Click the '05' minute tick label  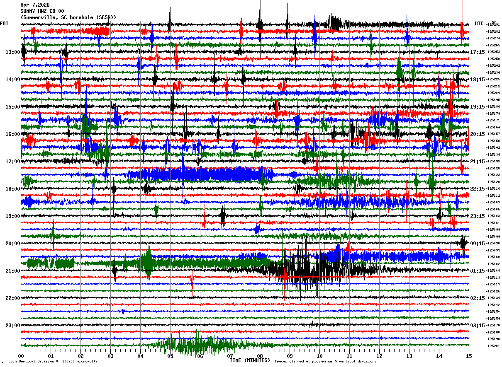[170, 356]
